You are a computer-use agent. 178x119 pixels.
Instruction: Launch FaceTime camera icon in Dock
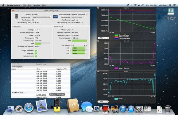tap(98, 109)
